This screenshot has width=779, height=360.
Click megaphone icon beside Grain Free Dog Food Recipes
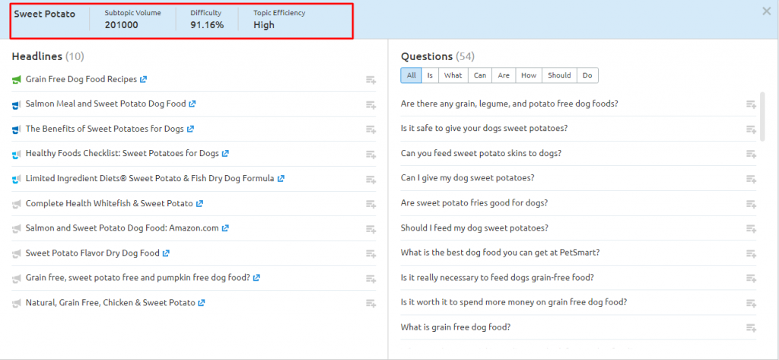[17, 80]
